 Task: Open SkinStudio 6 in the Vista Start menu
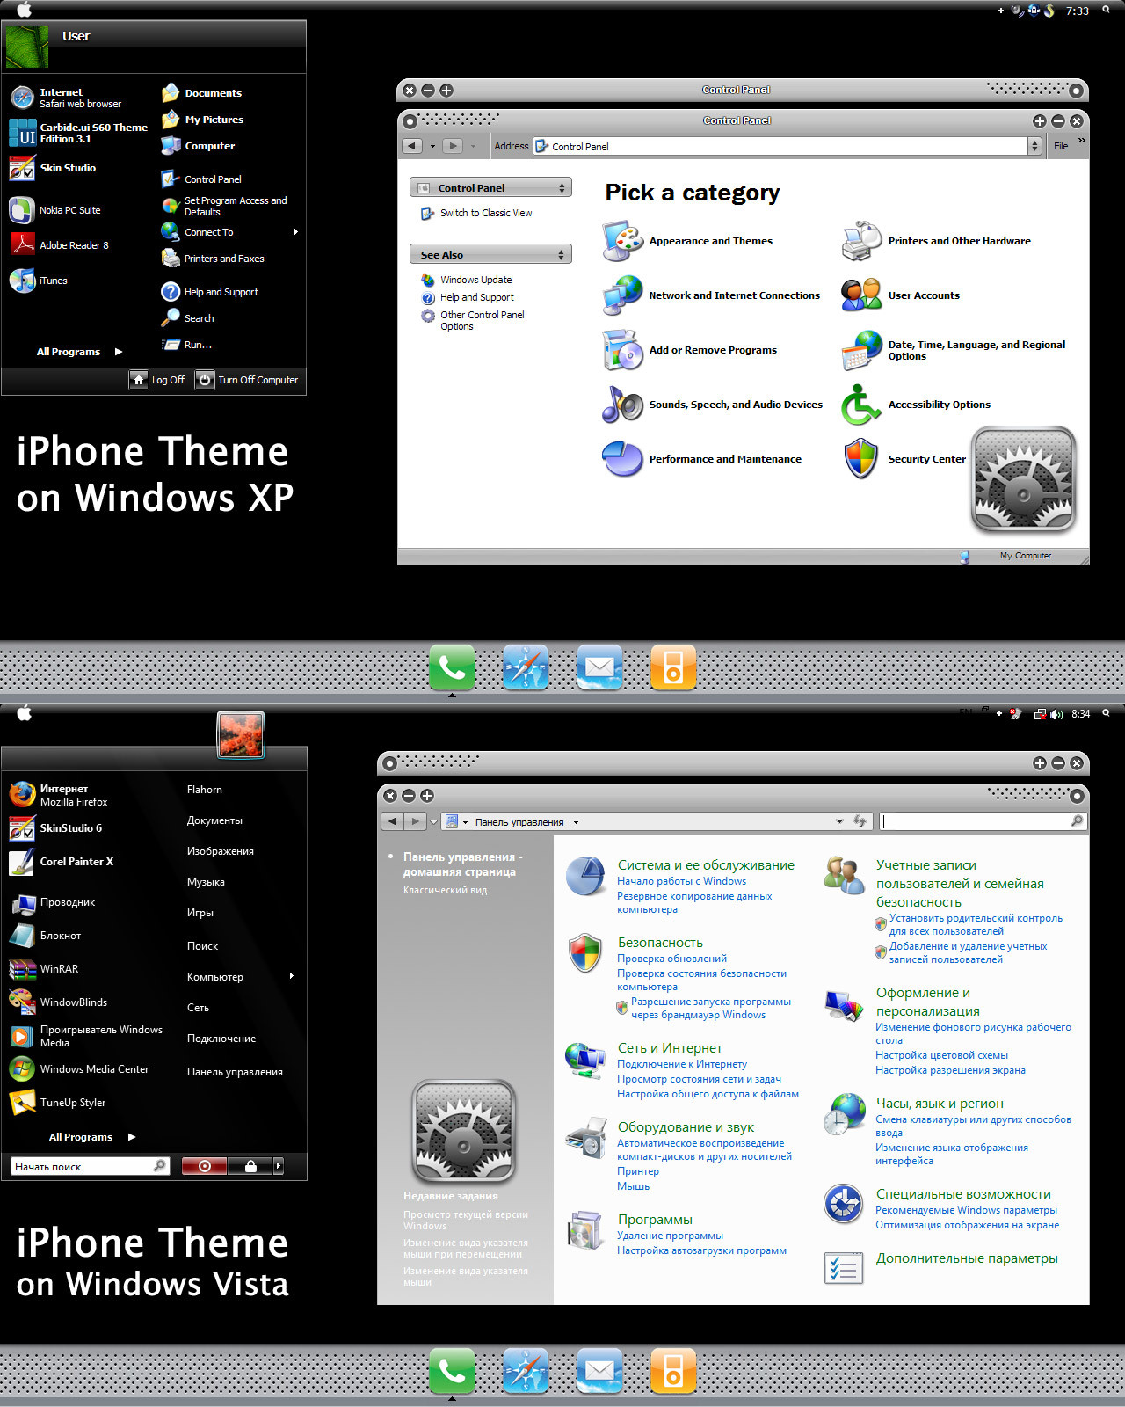[x=55, y=828]
